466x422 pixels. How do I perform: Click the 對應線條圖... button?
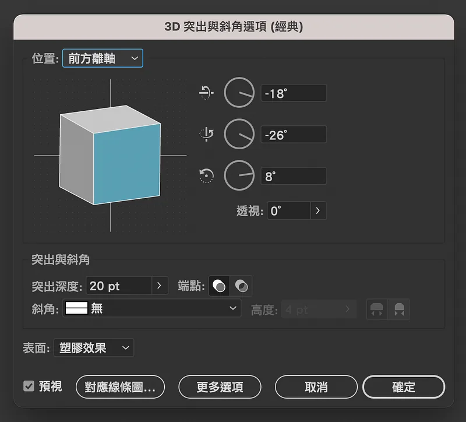[x=120, y=387]
